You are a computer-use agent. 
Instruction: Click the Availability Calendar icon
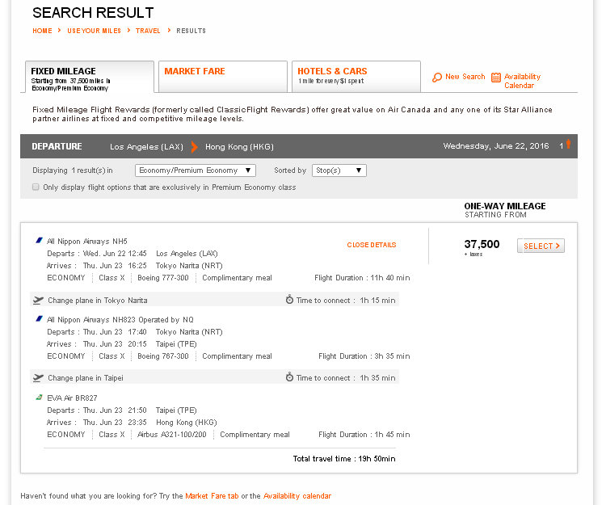tap(496, 78)
